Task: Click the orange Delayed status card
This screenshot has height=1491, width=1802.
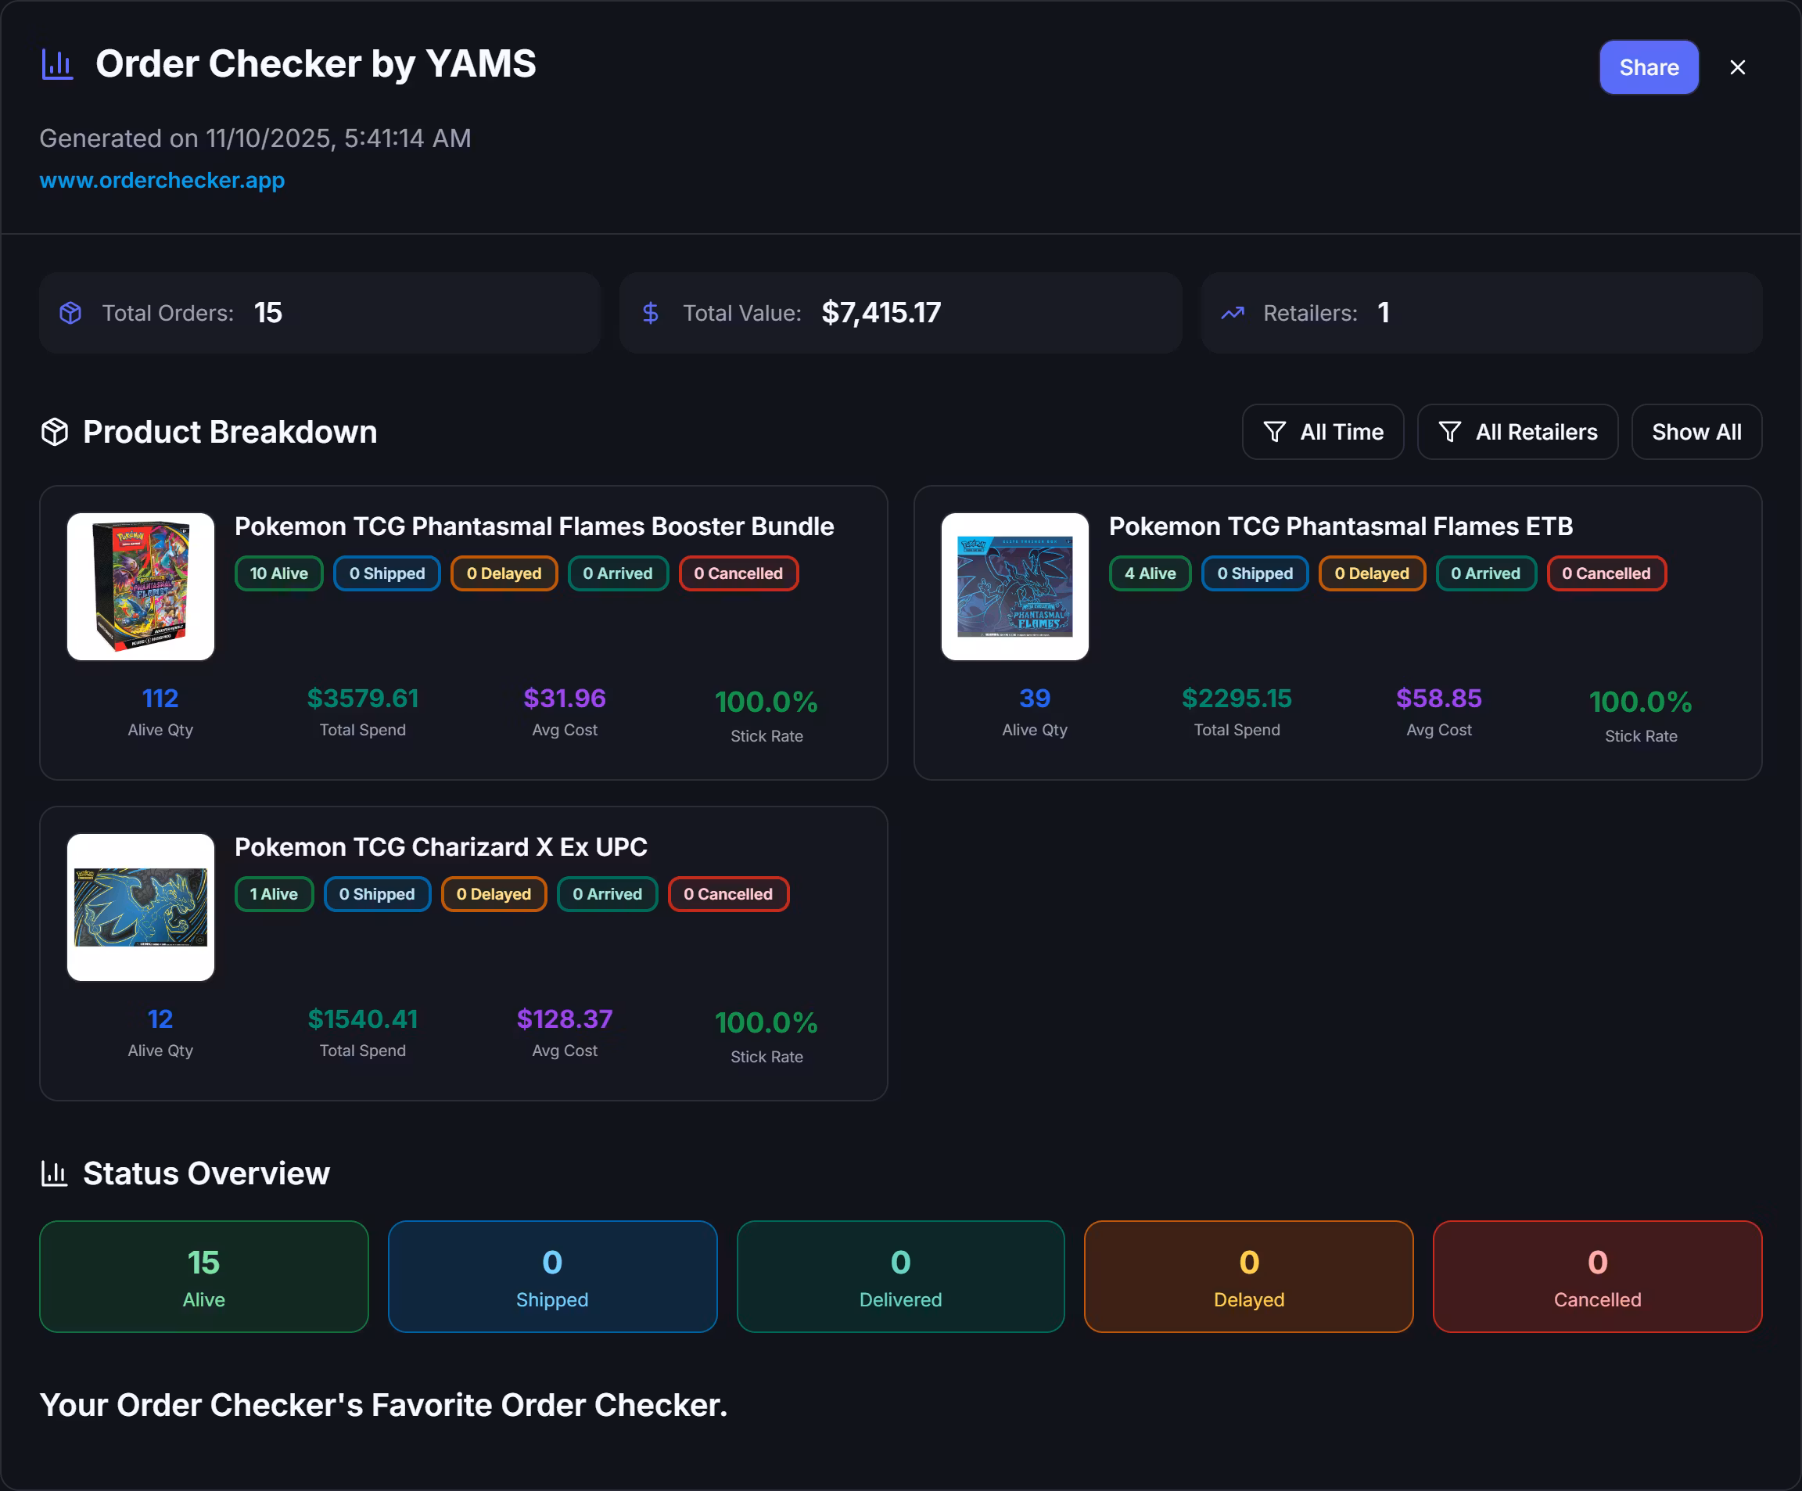Action: pyautogui.click(x=1247, y=1277)
